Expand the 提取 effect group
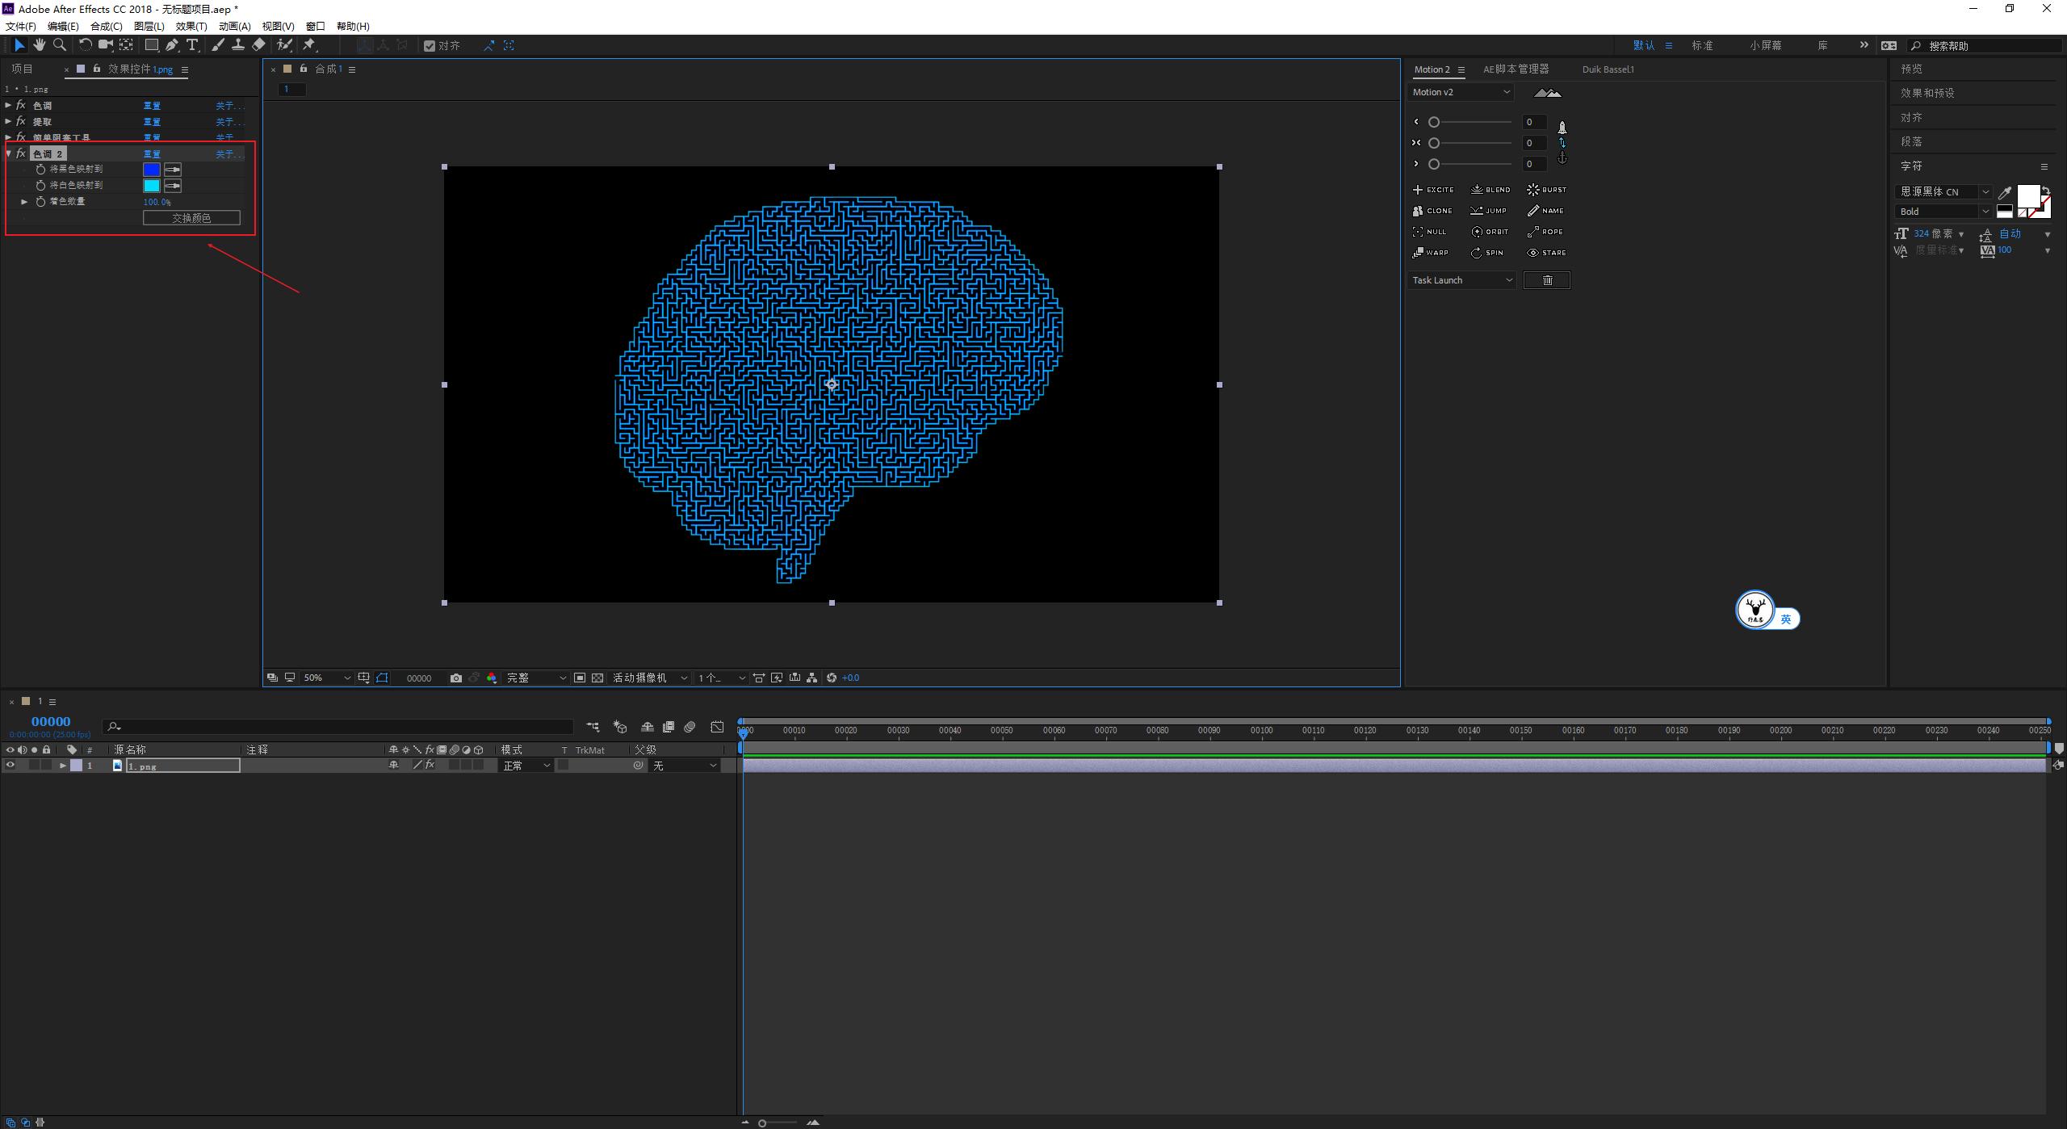 point(8,121)
